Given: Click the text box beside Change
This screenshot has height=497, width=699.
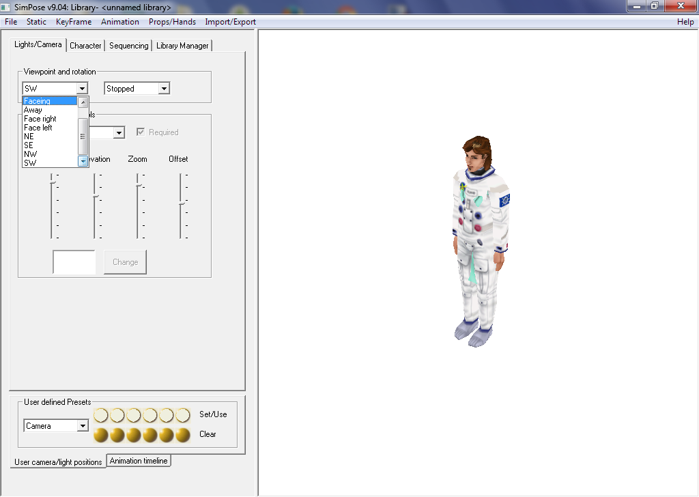Looking at the screenshot, I should (74, 262).
